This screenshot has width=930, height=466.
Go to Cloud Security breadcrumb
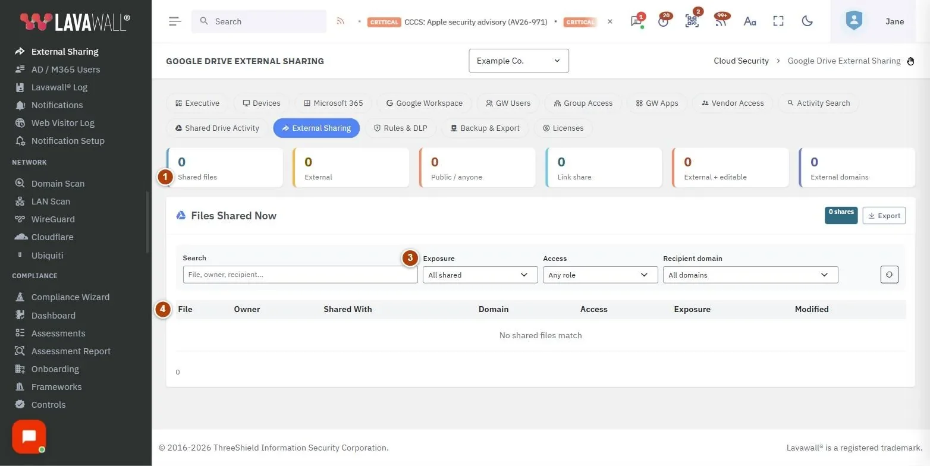(x=741, y=61)
